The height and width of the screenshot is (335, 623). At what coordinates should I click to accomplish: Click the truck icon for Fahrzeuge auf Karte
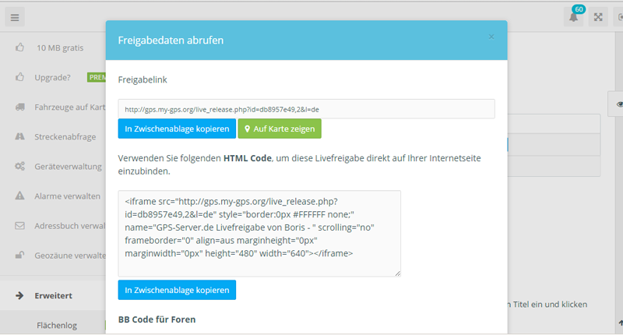19,107
